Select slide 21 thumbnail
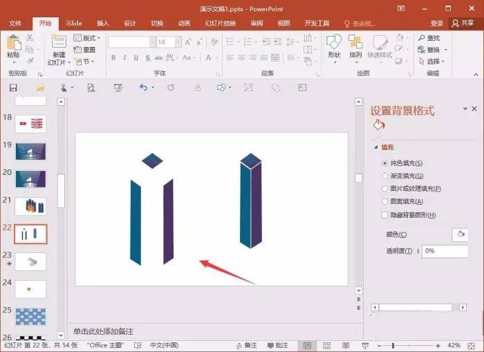 coord(30,206)
